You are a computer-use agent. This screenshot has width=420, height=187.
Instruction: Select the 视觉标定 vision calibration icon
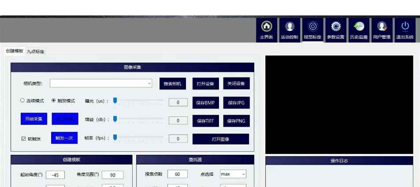click(x=312, y=30)
